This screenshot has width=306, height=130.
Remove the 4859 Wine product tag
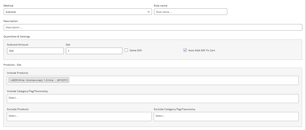coord(10,81)
